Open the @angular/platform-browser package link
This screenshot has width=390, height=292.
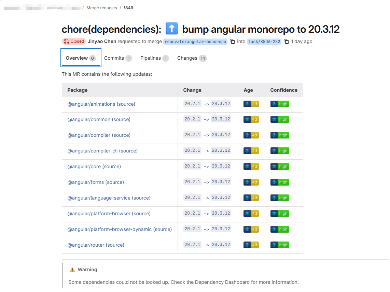99,214
